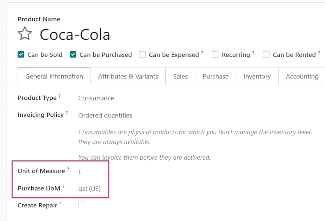Open the Invoicing Policy help tooltip

[x=66, y=113]
